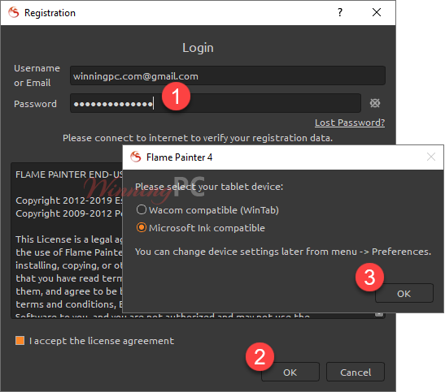445x392 pixels.
Task: Click OK in the Flame Painter 4 dialog
Action: (404, 294)
